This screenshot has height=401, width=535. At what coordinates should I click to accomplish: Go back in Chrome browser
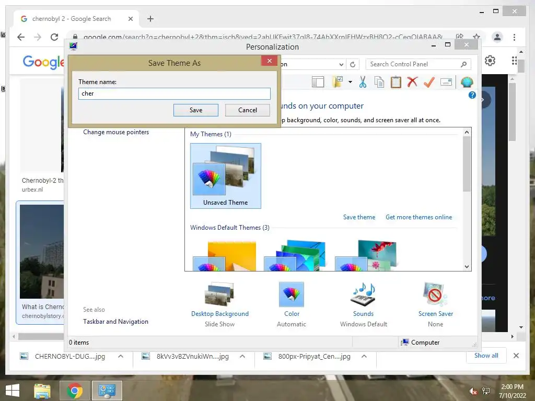click(x=21, y=37)
